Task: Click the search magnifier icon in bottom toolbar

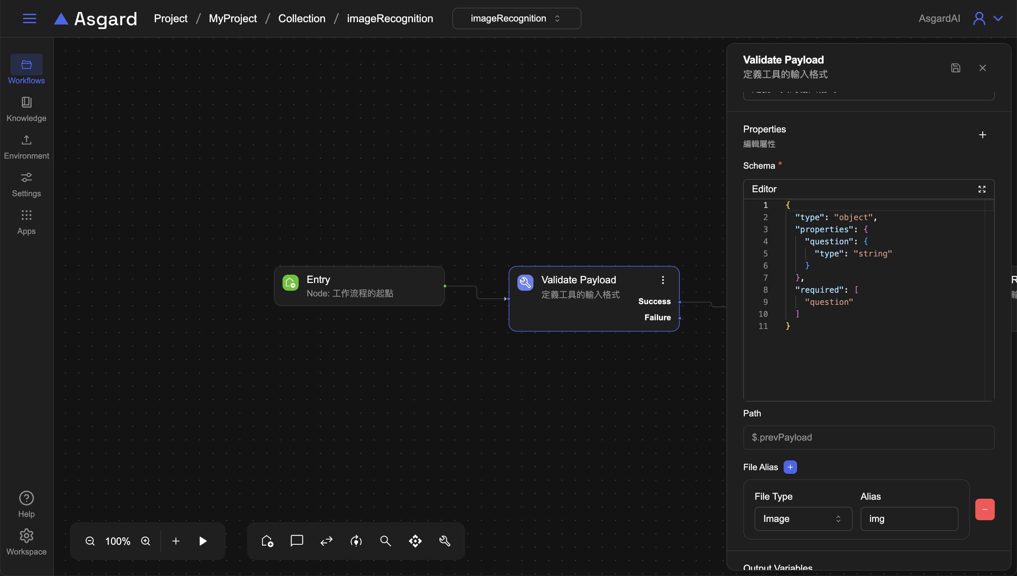Action: point(385,541)
